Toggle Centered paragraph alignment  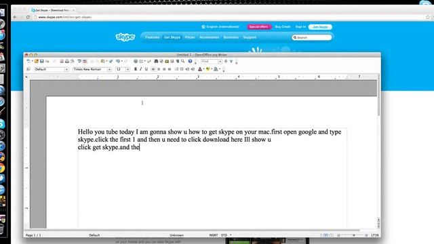[159, 69]
